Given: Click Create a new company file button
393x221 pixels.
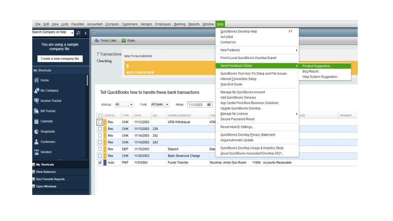Looking at the screenshot, I should tap(60, 59).
